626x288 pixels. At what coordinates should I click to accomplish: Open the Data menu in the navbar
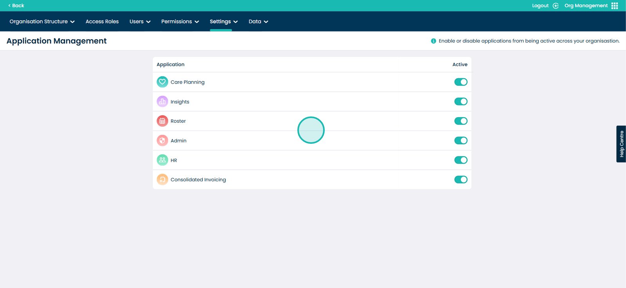click(x=258, y=21)
